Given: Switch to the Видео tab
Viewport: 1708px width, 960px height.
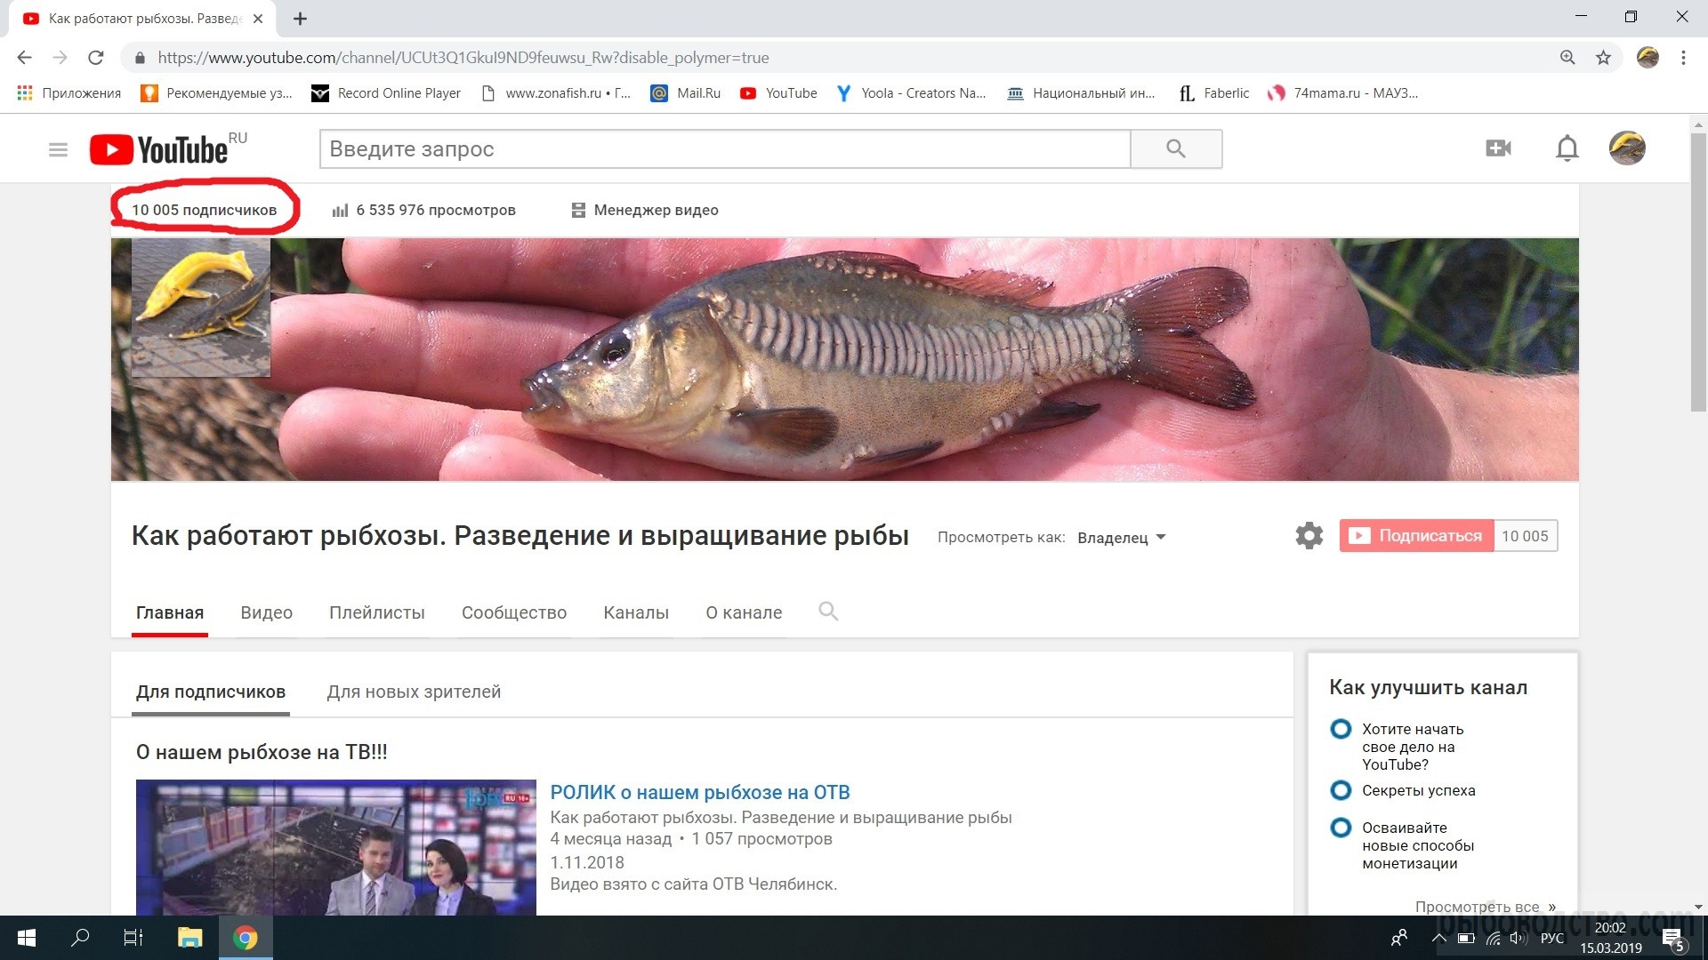Looking at the screenshot, I should tap(266, 612).
